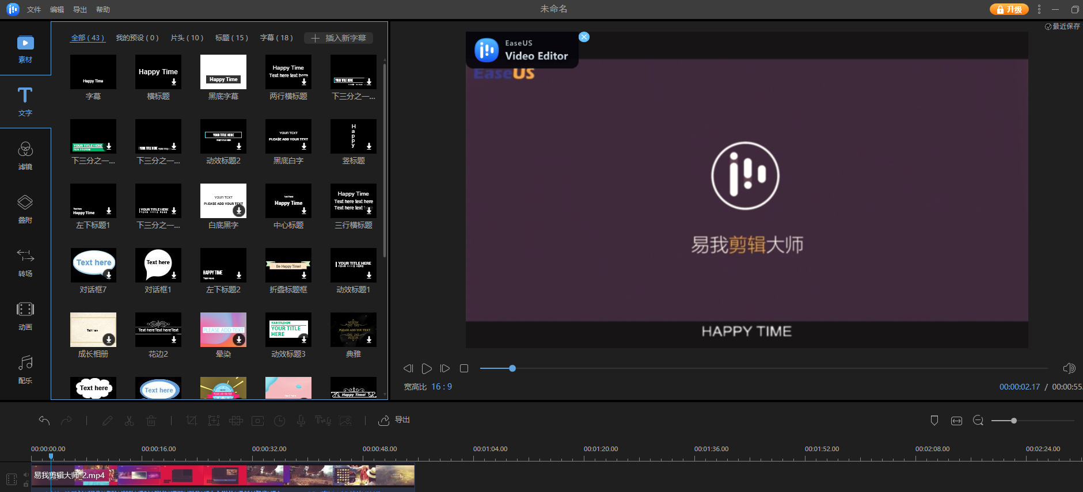Screen dimensions: 1083x492
Task: Click the orange 升级 upgrade button
Action: 1009,9
